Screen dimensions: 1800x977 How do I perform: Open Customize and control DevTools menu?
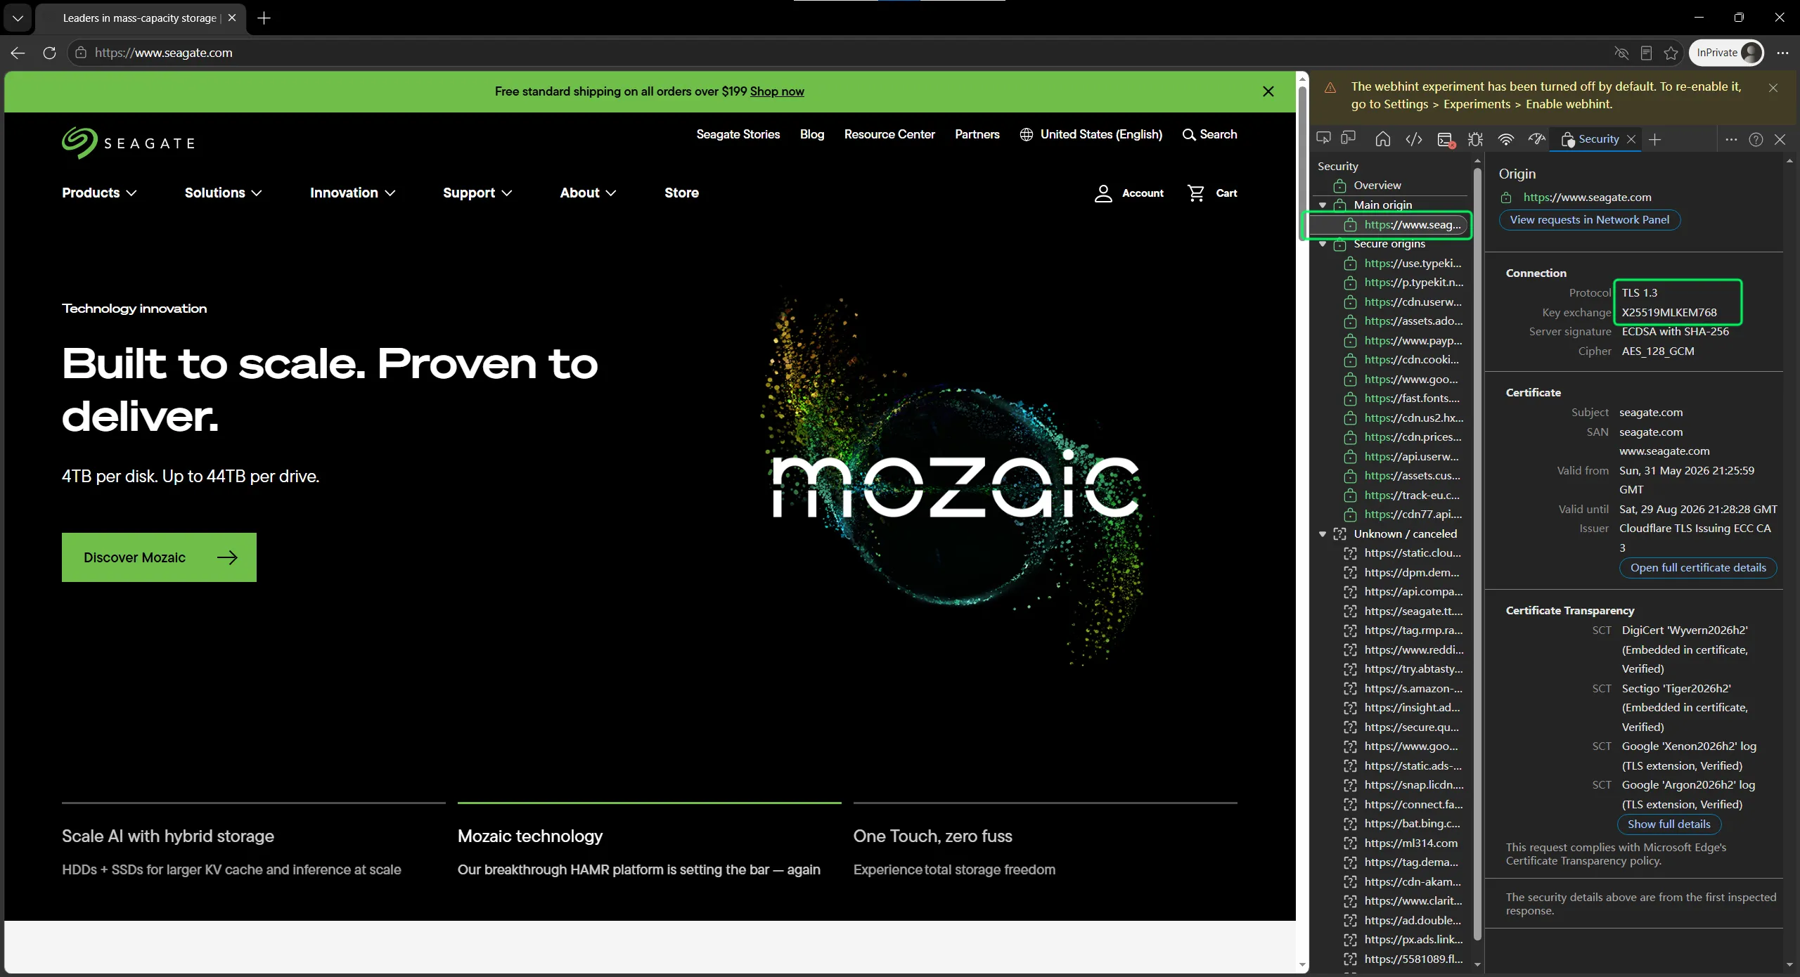pyautogui.click(x=1731, y=139)
